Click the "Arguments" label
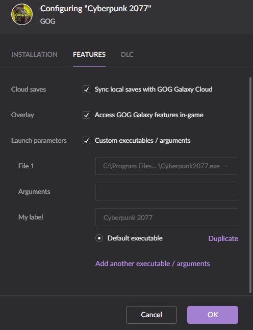Screen dimensions: 253x330 coord(34,192)
